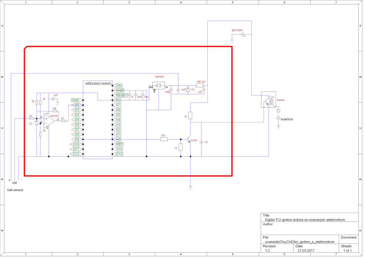This screenshot has width=365, height=259.
Task: Click the TinyCAD file path text
Action: point(300,242)
